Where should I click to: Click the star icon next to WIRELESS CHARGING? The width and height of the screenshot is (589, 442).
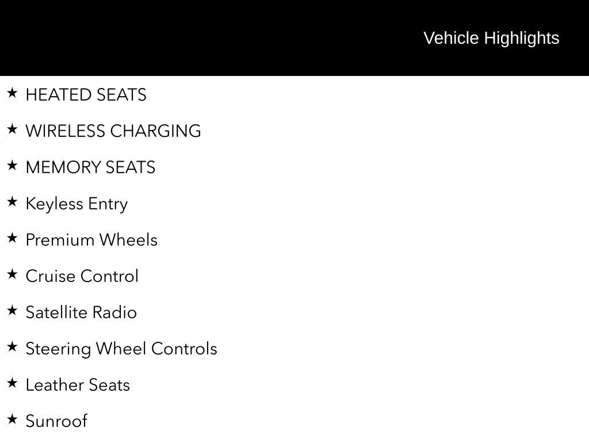(x=12, y=129)
